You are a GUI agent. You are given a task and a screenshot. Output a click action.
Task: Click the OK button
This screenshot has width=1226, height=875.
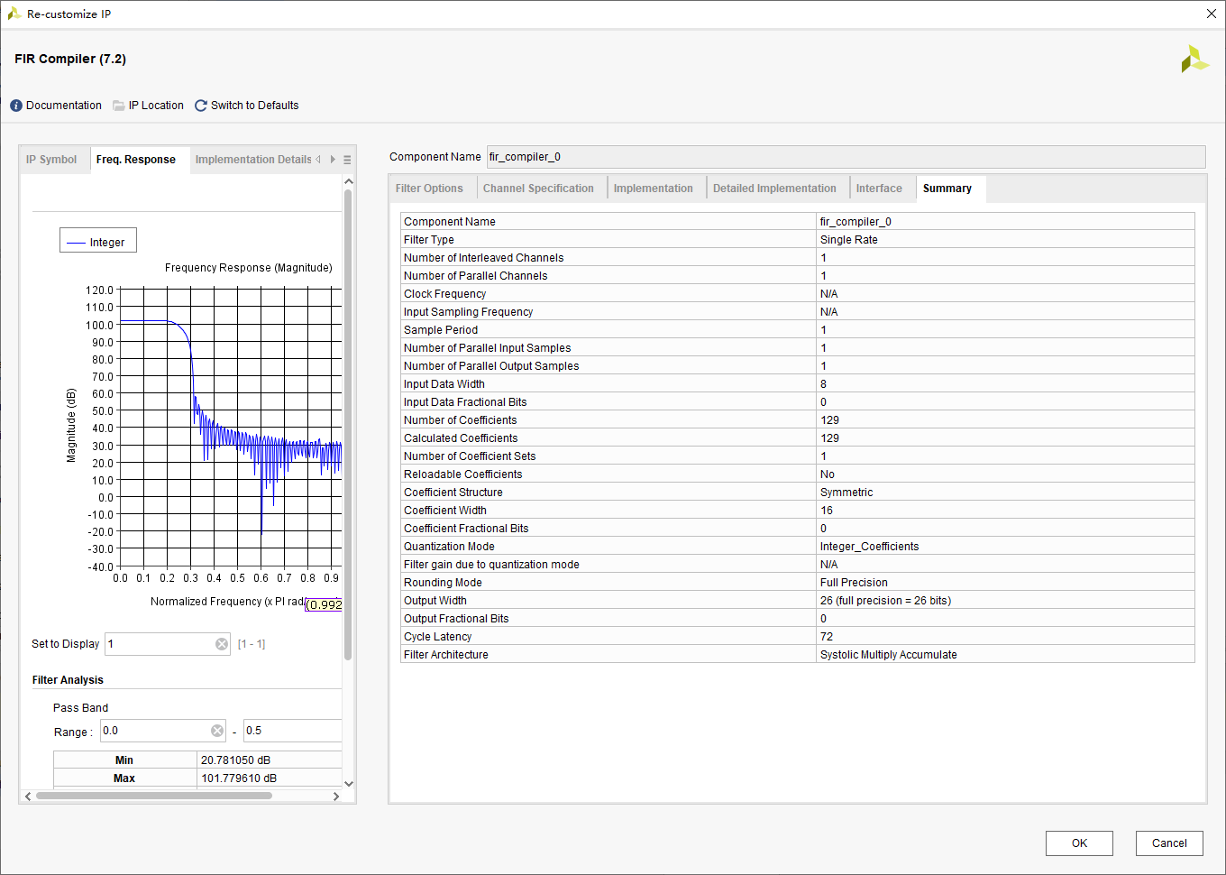1079,843
